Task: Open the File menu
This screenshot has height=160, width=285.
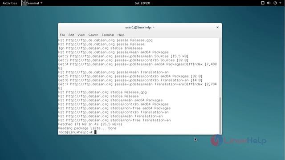Action: (62, 35)
